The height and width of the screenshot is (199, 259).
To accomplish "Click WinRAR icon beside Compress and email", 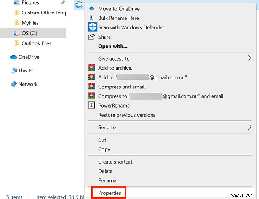I will pos(91,86).
